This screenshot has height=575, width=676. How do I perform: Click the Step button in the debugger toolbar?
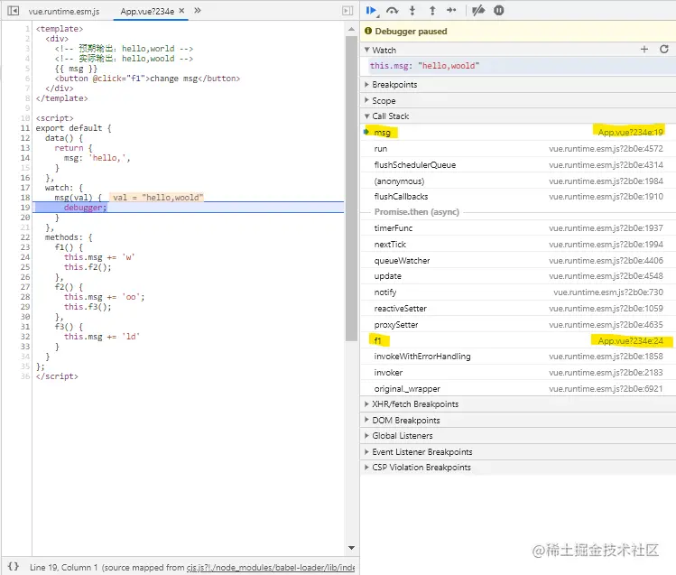(x=451, y=10)
